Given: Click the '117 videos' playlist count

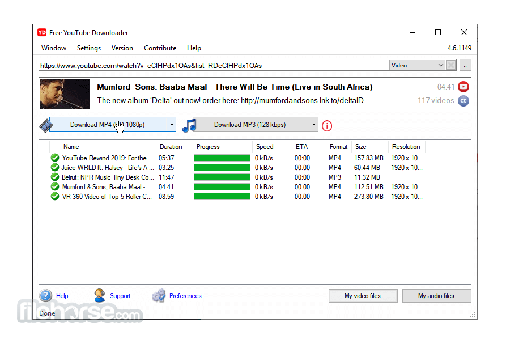Looking at the screenshot, I should [436, 100].
